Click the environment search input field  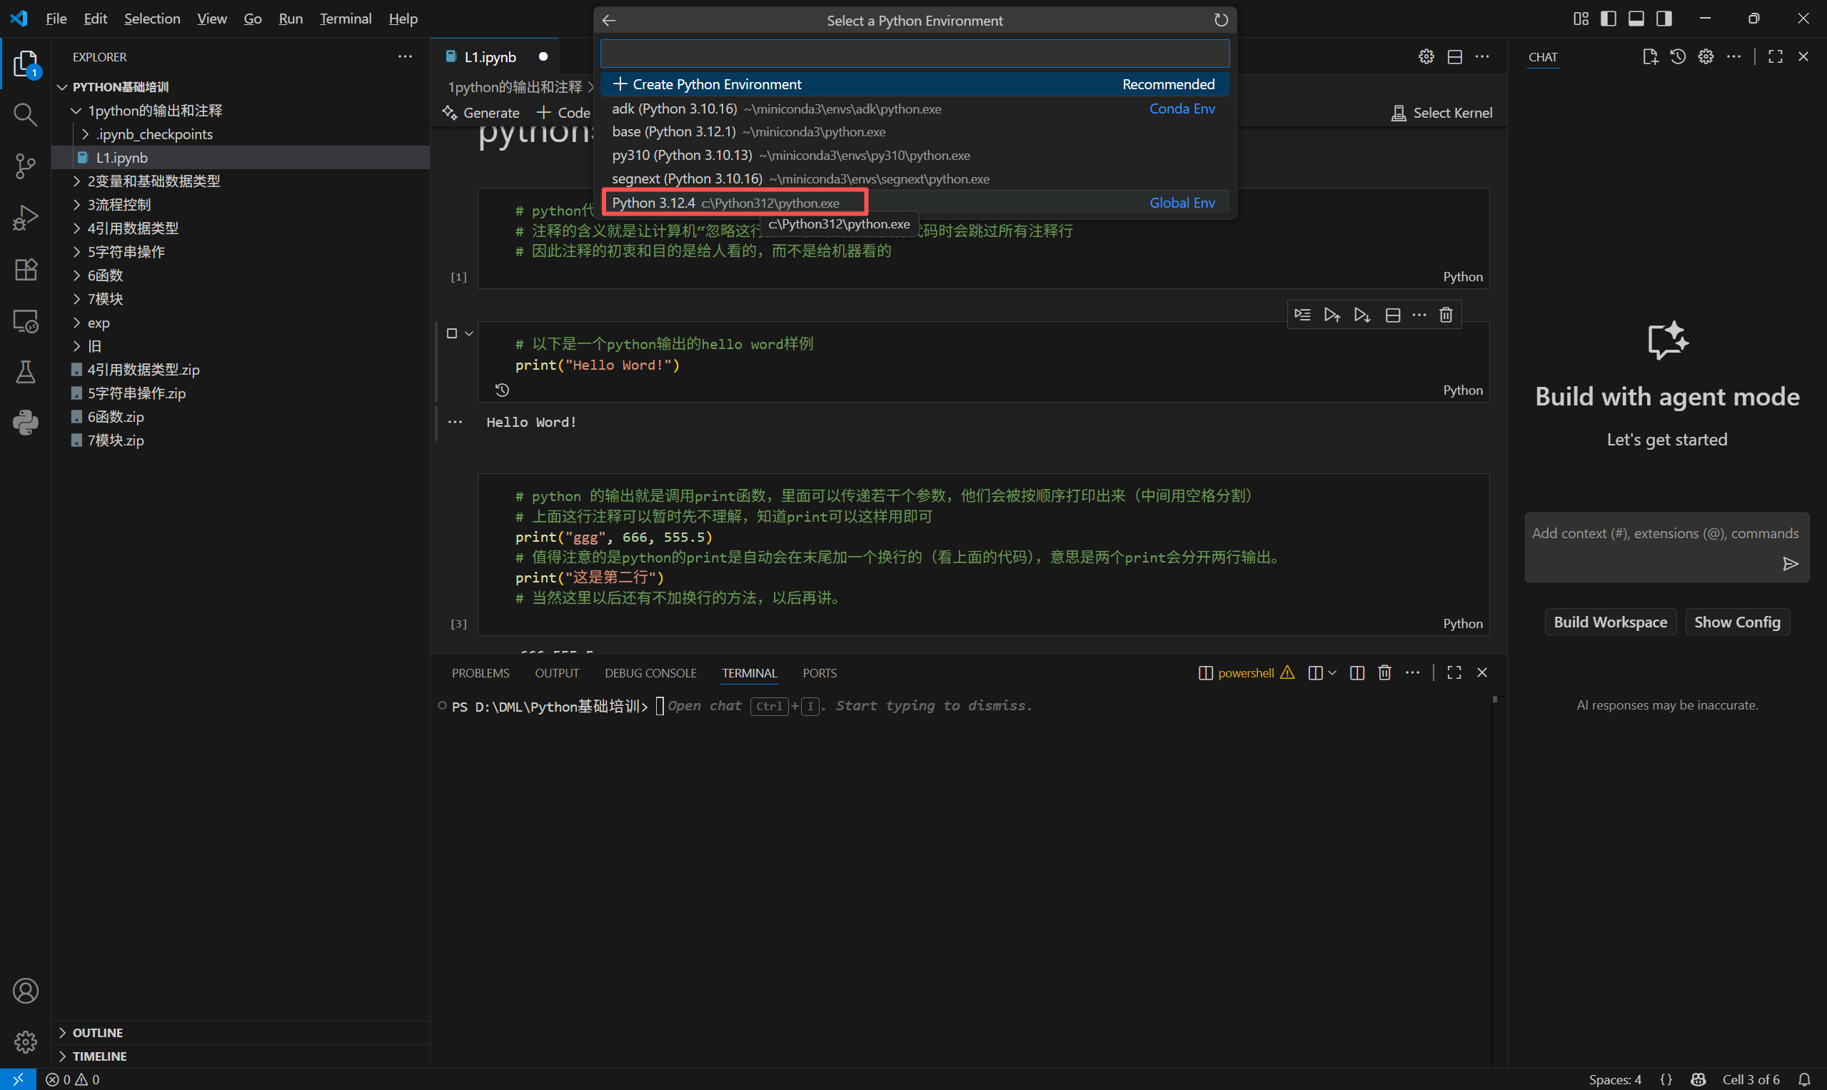[914, 54]
